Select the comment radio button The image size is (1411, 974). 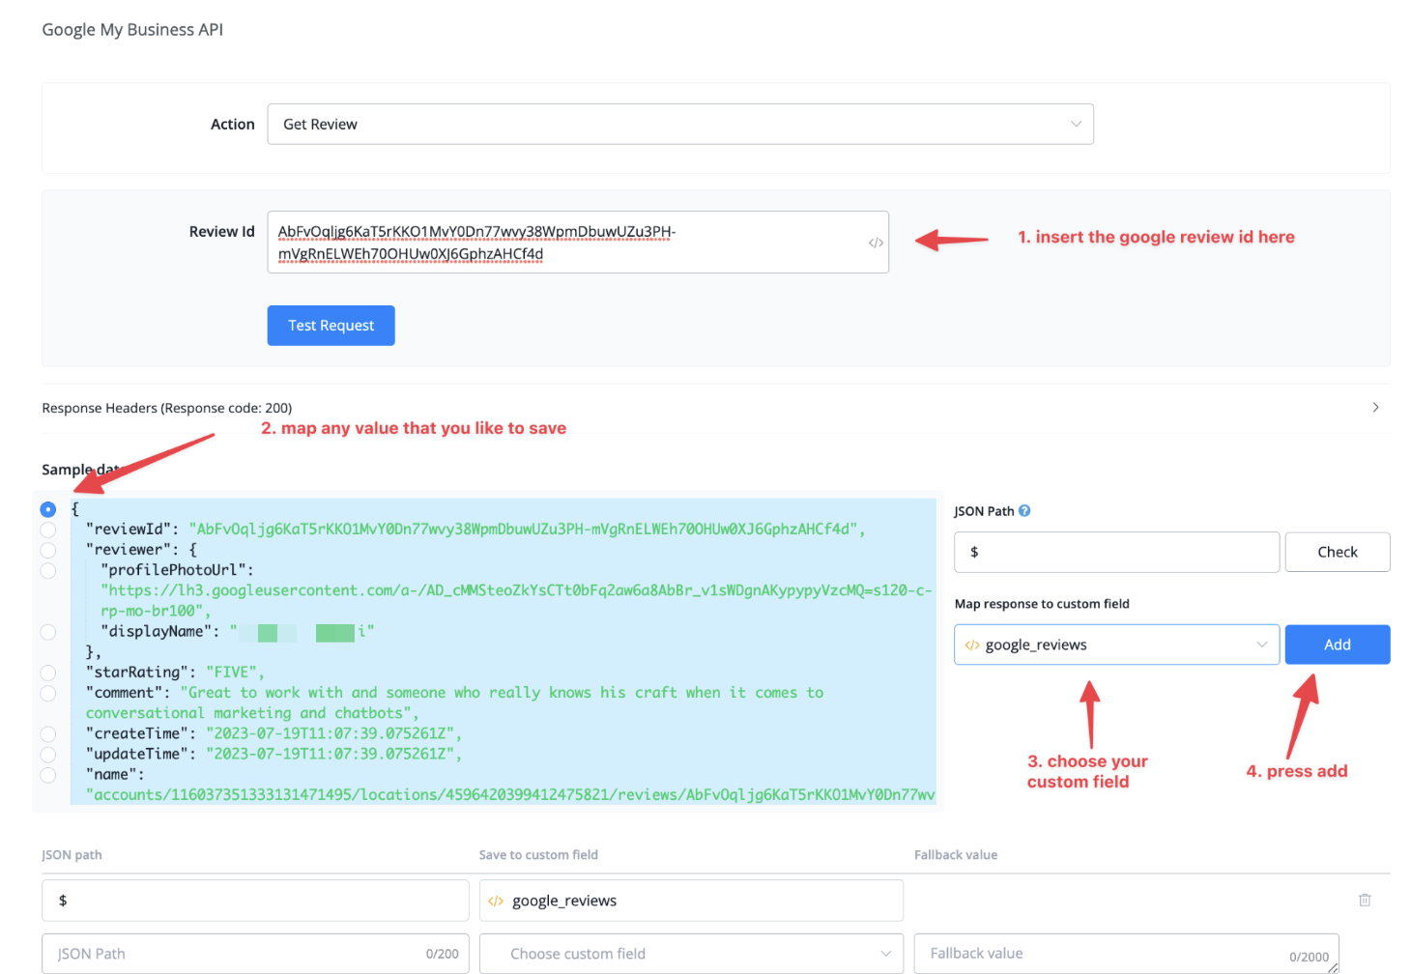[48, 693]
